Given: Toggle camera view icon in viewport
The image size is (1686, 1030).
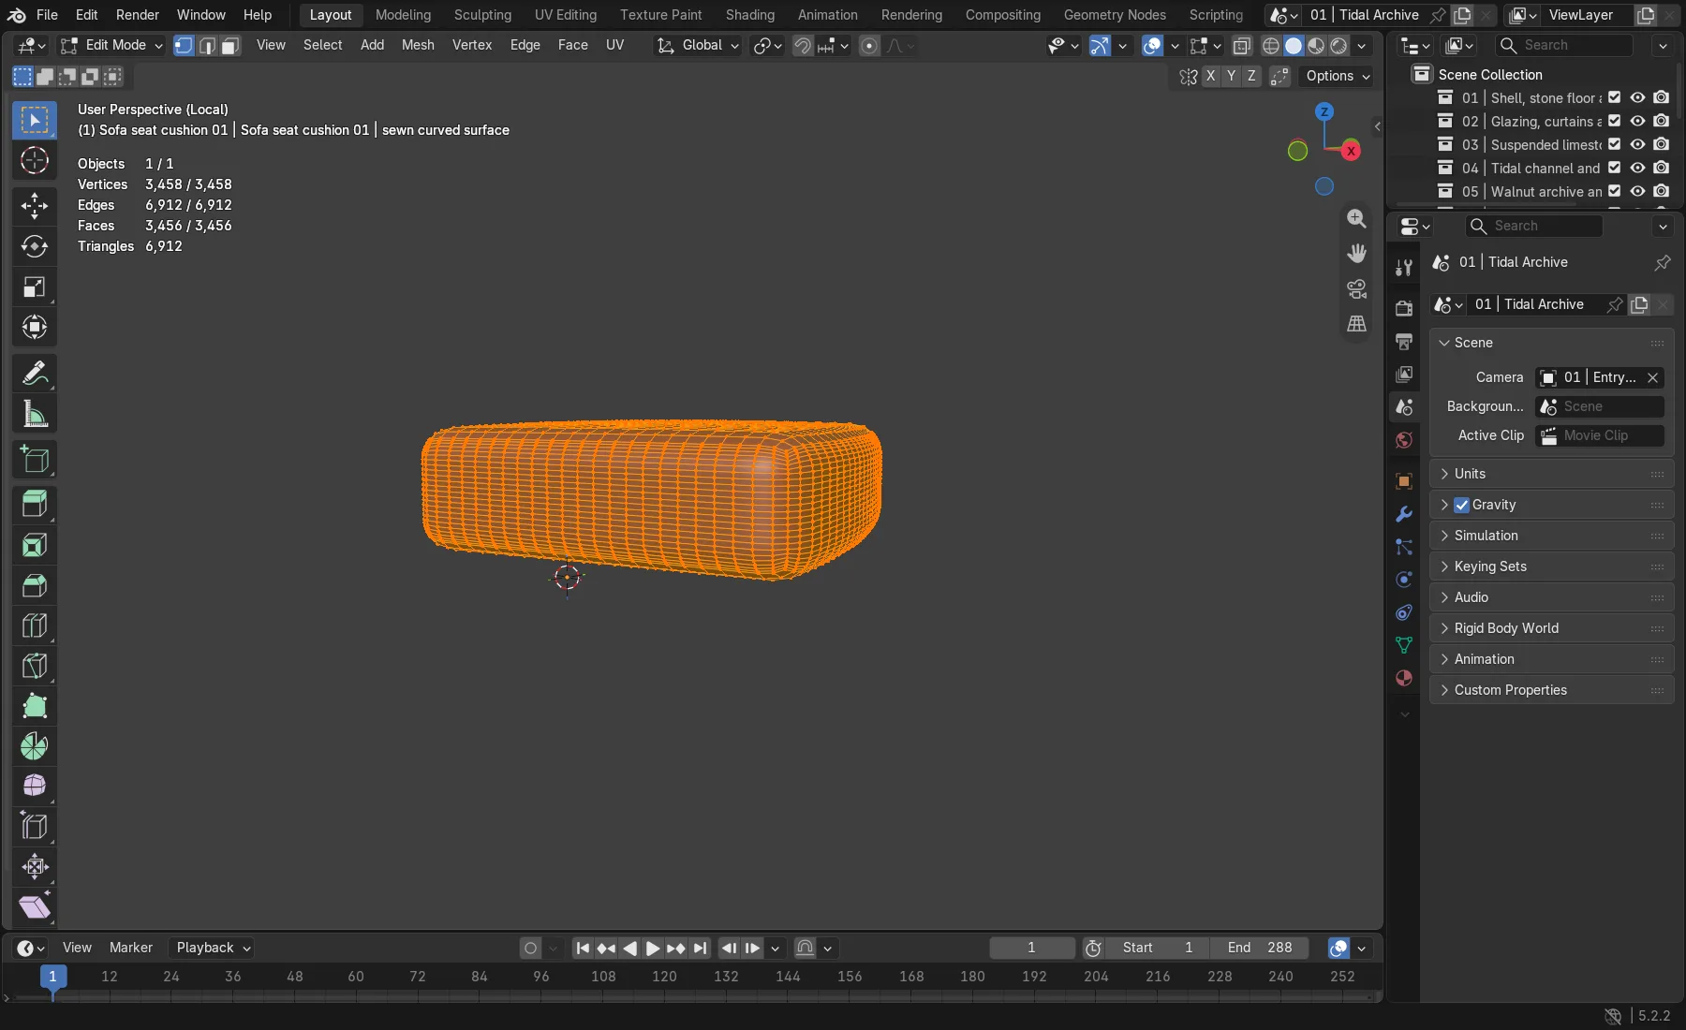Looking at the screenshot, I should tap(1356, 288).
